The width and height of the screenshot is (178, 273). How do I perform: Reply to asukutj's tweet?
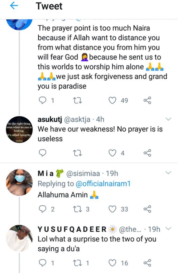pos(43,153)
